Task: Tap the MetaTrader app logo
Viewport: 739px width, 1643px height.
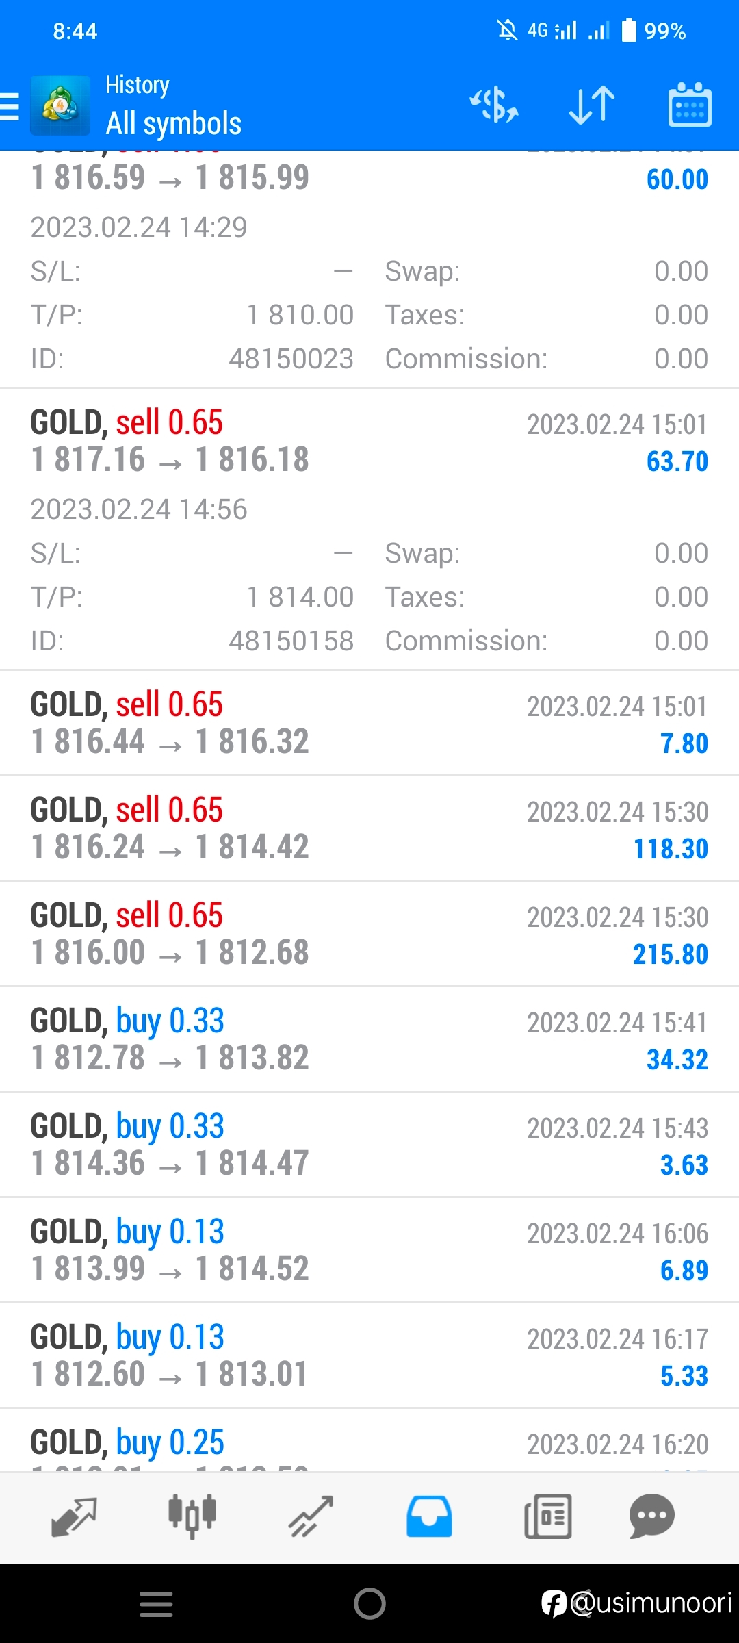Action: (60, 105)
